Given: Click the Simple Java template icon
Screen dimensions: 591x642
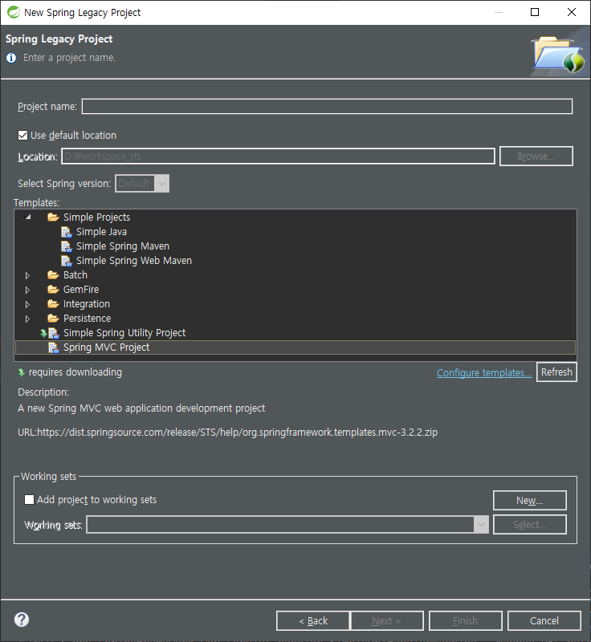Looking at the screenshot, I should [x=67, y=232].
